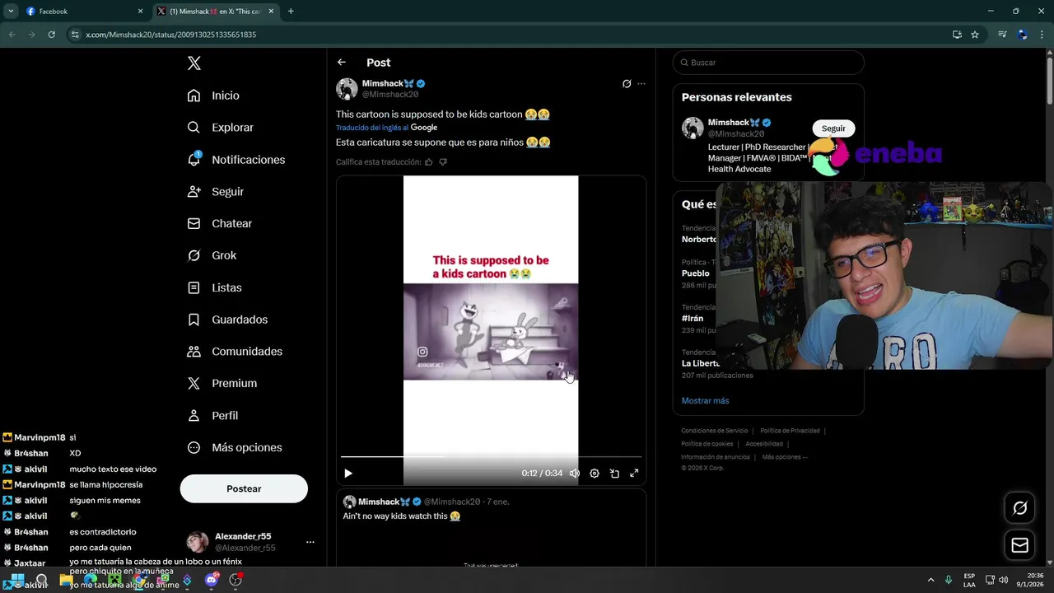
Task: Open the @Mimshack20 handle on the post
Action: (x=390, y=95)
